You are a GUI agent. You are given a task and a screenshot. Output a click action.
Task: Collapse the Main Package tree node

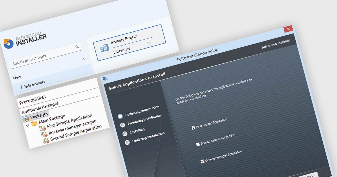click(x=27, y=126)
